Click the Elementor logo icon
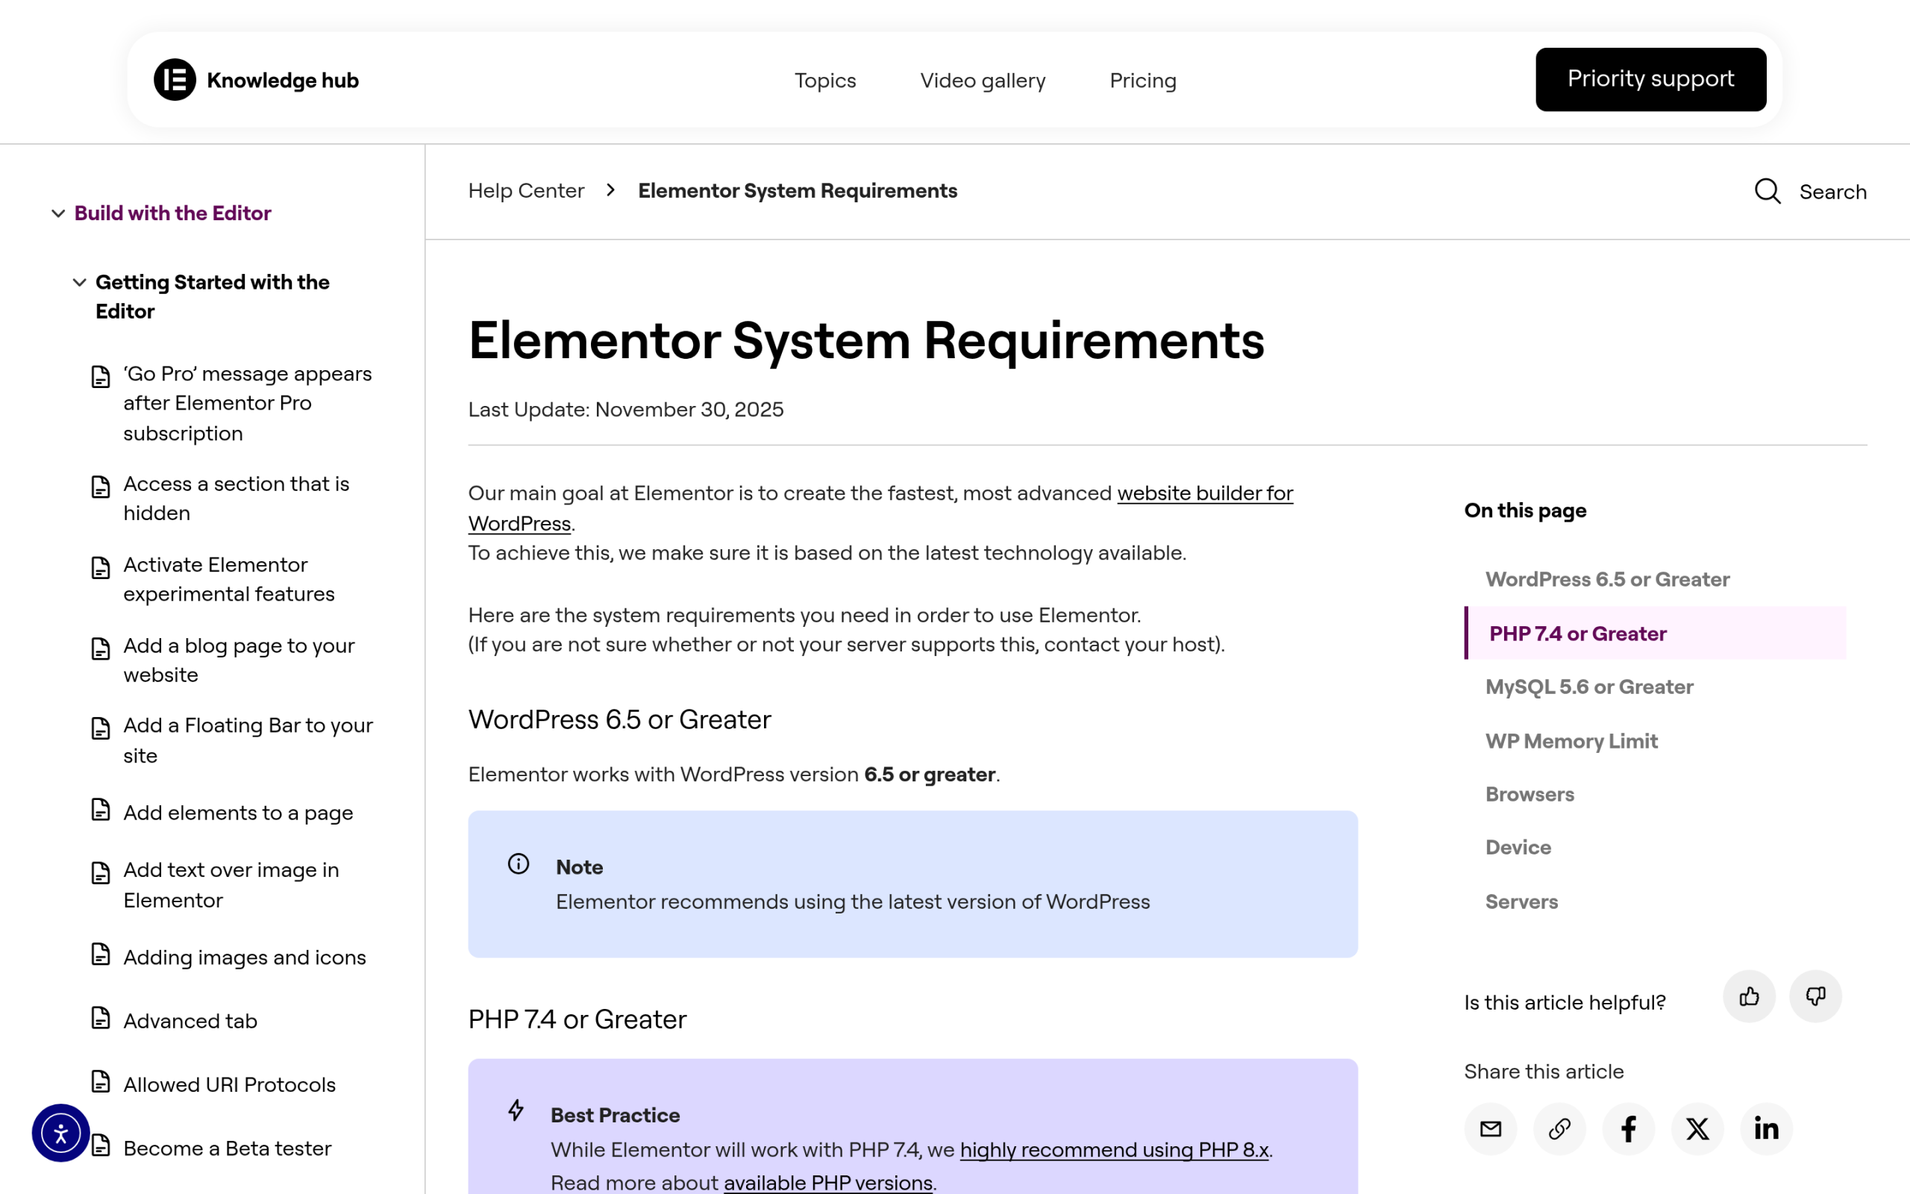The image size is (1910, 1194). (x=175, y=80)
